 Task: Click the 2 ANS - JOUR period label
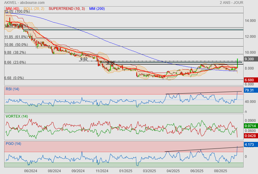coord(231,3)
